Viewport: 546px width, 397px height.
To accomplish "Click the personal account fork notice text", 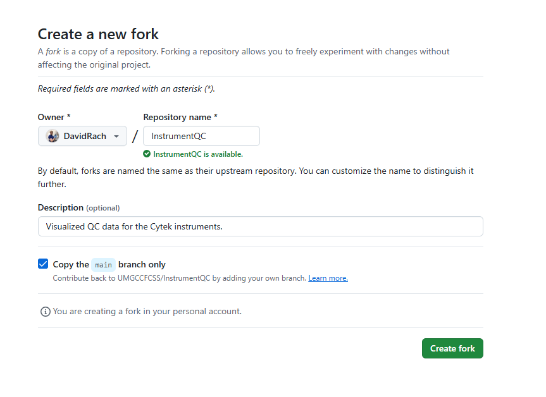I will pos(147,312).
